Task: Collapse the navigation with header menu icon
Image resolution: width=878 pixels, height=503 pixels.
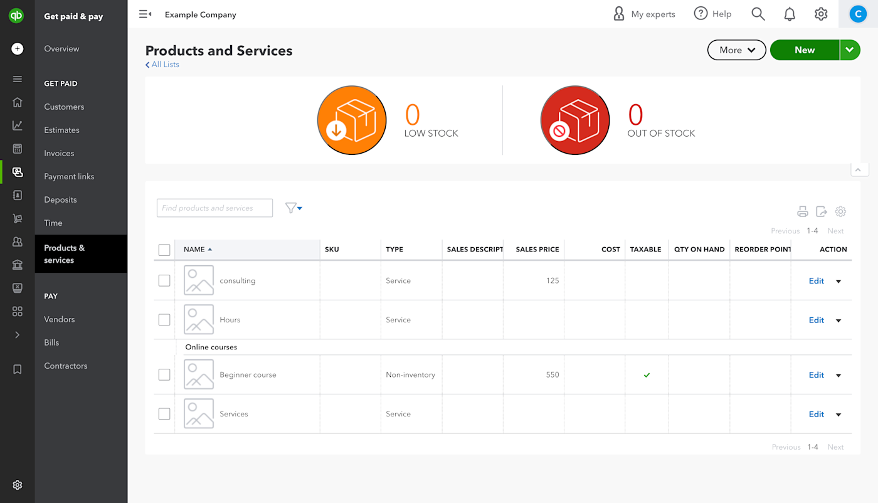Action: (x=145, y=14)
